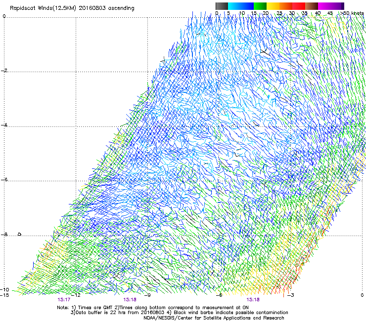366x321 pixels.
Task: Click the '15:17' purple time label
Action: 64,300
